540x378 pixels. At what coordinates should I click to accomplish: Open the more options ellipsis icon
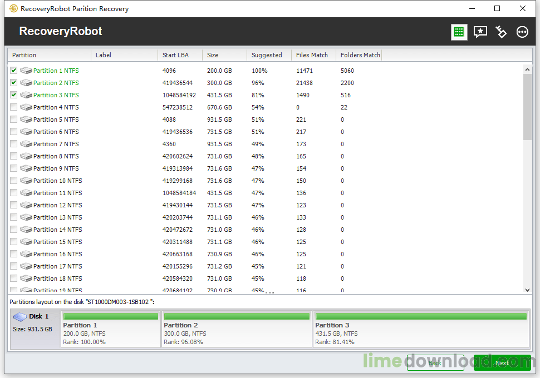tap(522, 32)
